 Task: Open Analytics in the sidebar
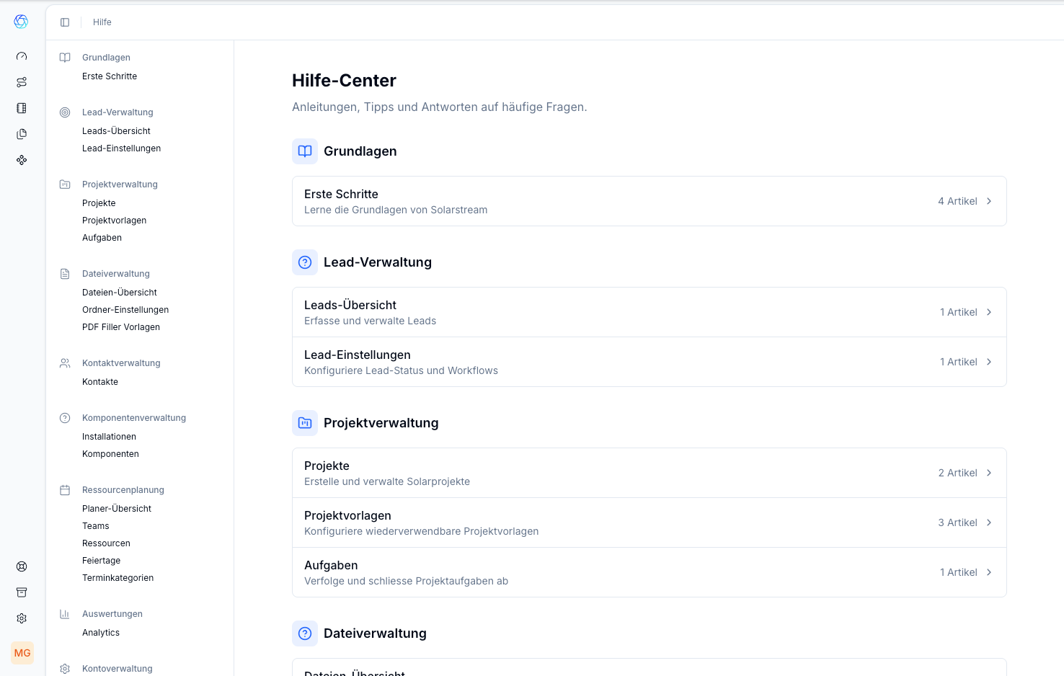click(x=101, y=633)
